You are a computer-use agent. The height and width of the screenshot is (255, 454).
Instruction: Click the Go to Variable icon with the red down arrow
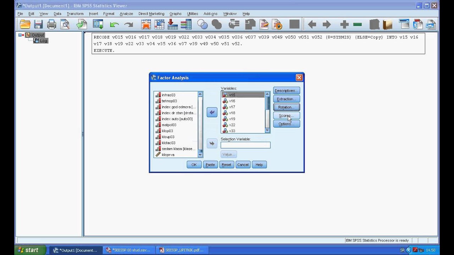click(173, 24)
